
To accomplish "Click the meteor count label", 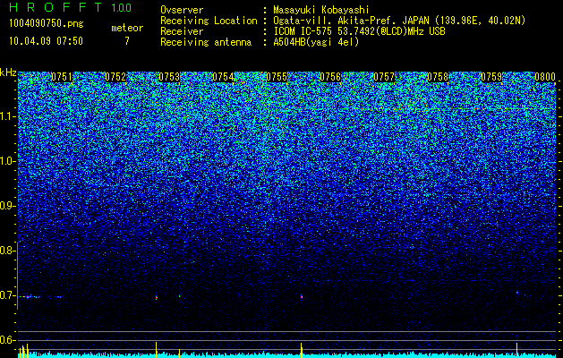I will (x=127, y=28).
